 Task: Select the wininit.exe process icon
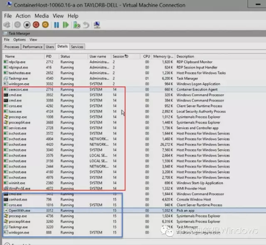(6, 183)
